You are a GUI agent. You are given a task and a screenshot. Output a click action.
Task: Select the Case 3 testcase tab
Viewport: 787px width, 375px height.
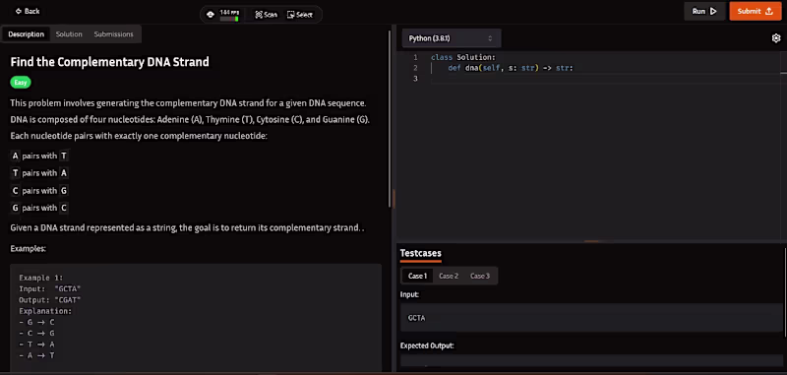(479, 276)
